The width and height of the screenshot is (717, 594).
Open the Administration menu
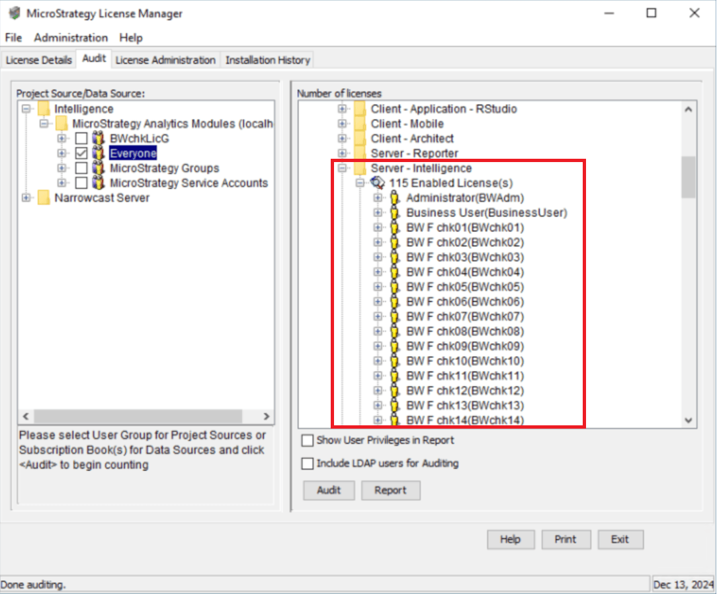pos(71,38)
